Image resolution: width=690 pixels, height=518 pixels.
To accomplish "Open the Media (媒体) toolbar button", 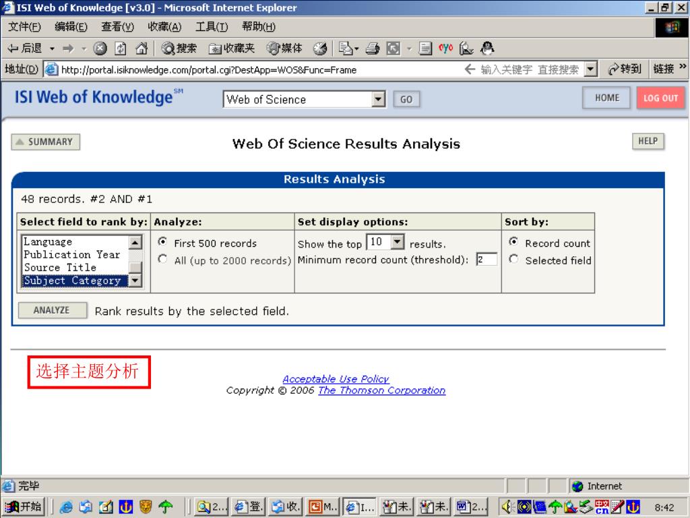I will point(285,48).
